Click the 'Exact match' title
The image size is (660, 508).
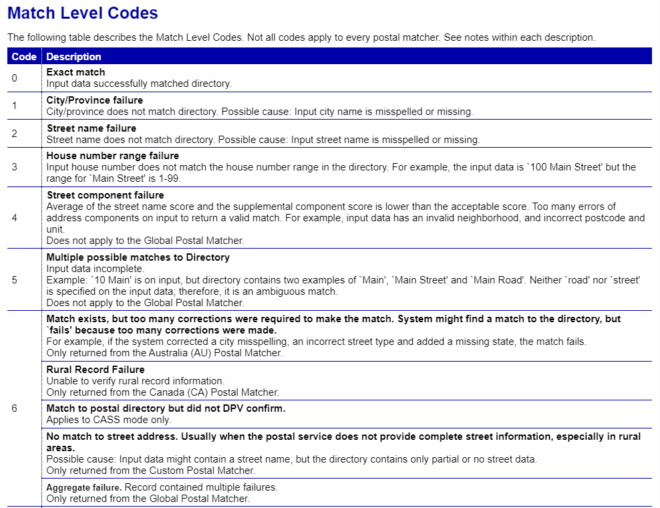[x=75, y=72]
